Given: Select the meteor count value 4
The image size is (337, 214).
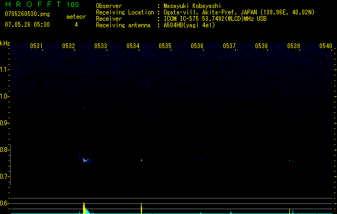Looking at the screenshot, I should [76, 25].
